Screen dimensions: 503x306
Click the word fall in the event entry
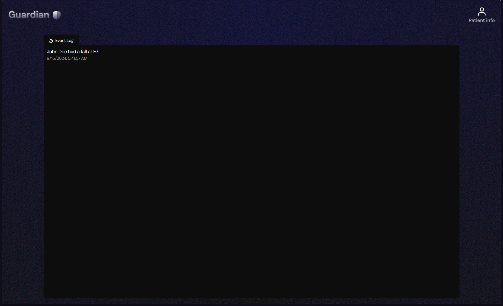84,52
